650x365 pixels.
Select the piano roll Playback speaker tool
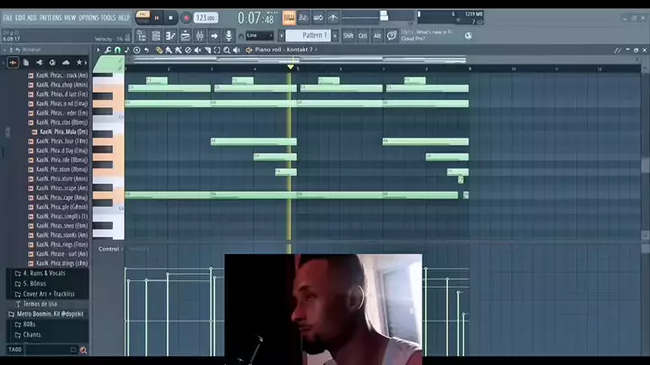point(237,50)
